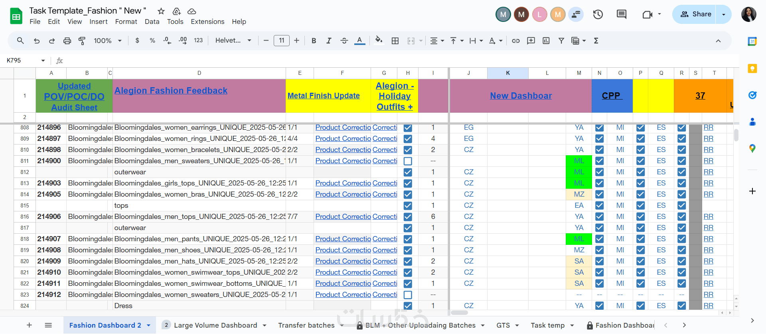The height and width of the screenshot is (334, 766).
Task: Click the Insert chart icon
Action: click(546, 41)
